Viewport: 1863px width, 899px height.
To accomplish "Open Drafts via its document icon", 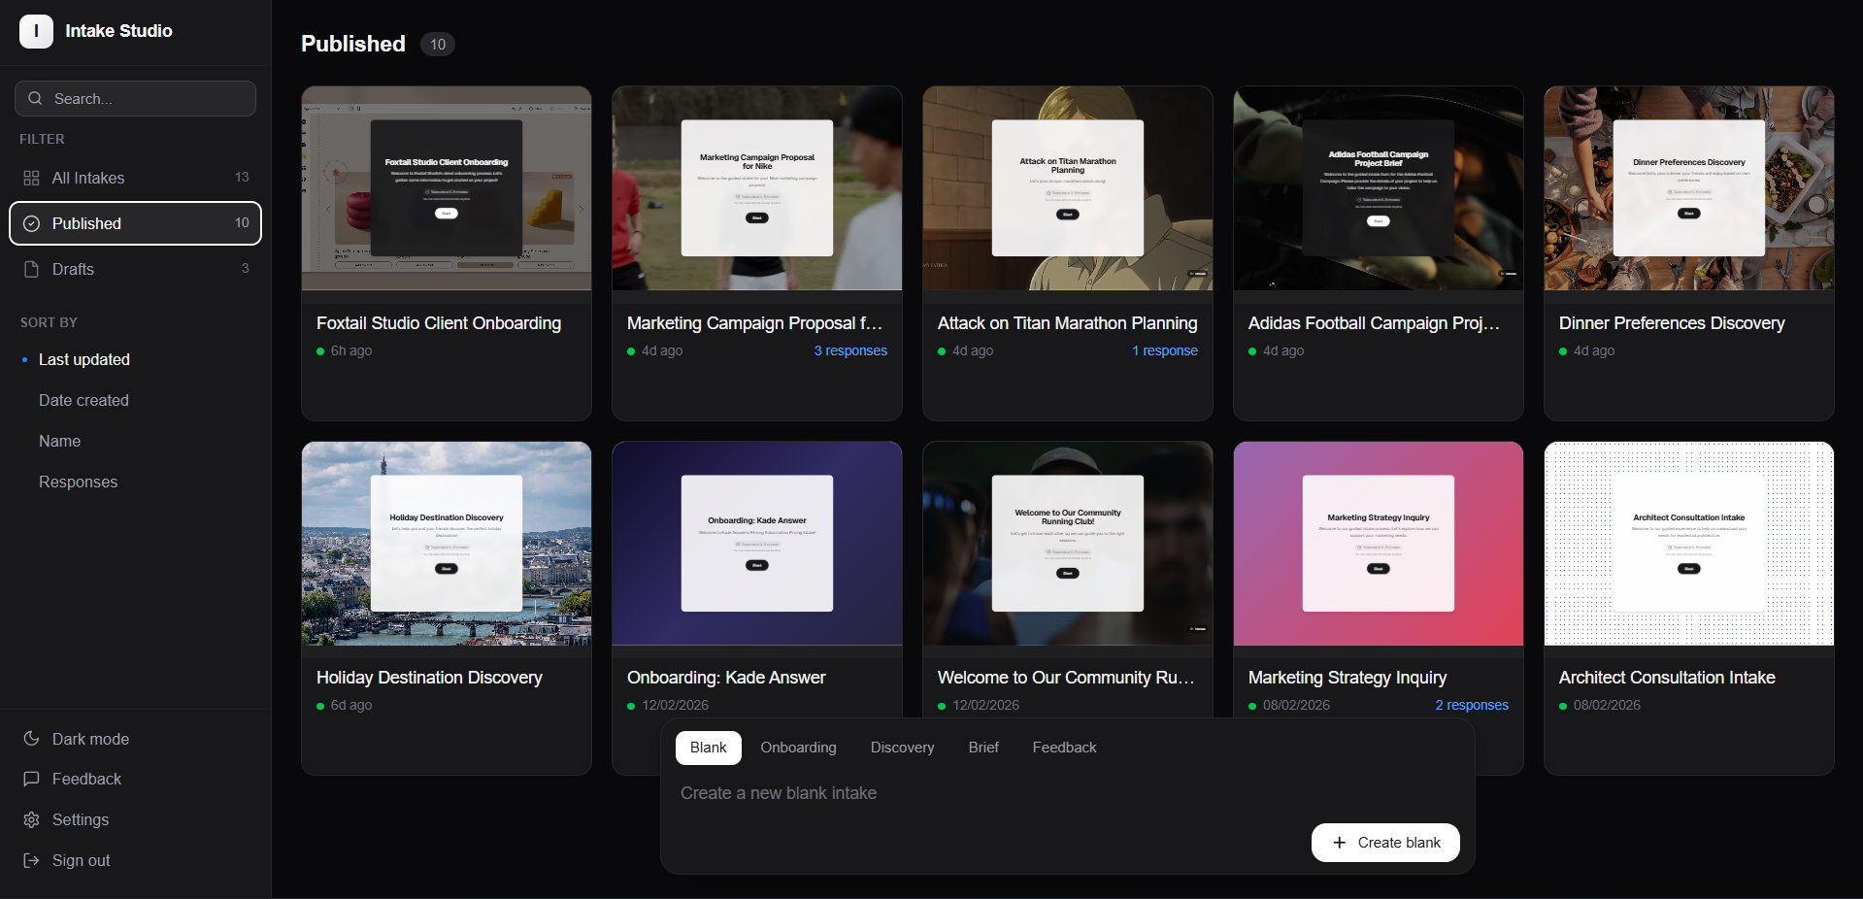I will tap(30, 269).
